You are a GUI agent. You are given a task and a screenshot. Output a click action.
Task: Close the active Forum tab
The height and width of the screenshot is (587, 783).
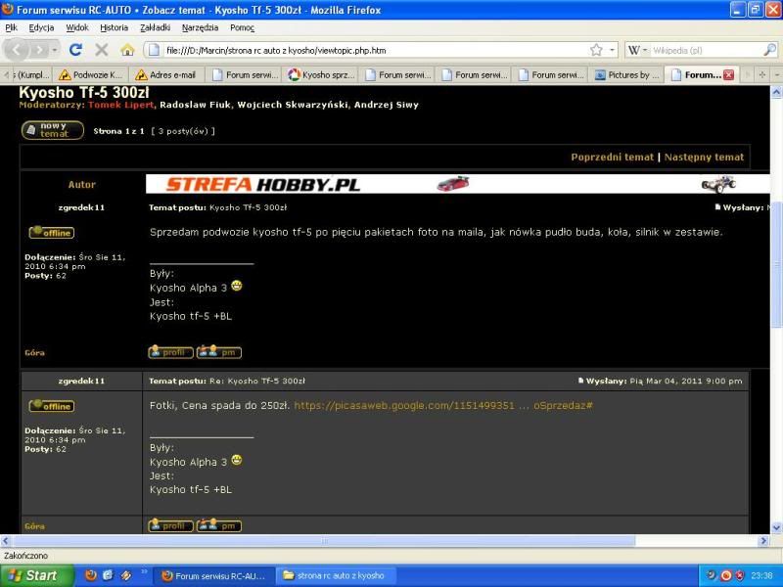coord(728,74)
